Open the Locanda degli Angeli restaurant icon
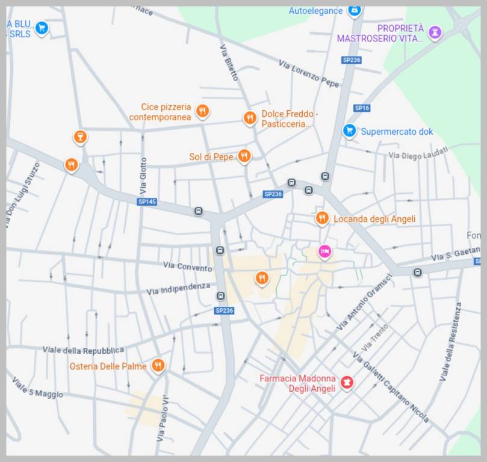 (x=322, y=218)
